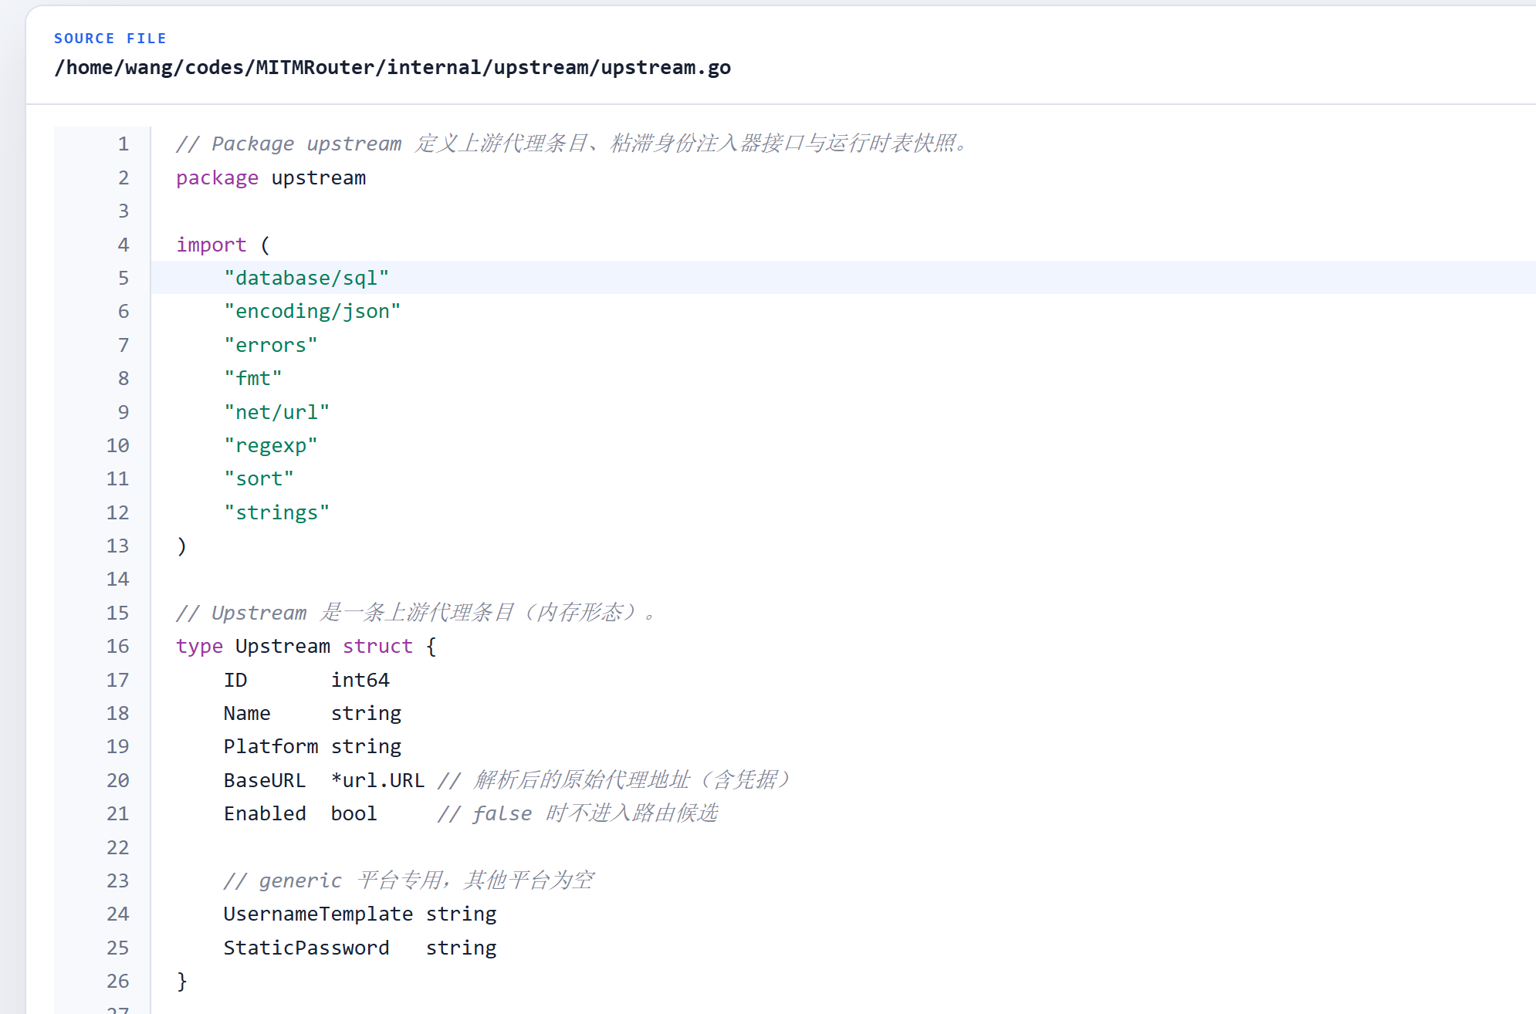Image resolution: width=1536 pixels, height=1014 pixels.
Task: Select the "type Upstream struct {" line
Action: pyautogui.click(x=306, y=646)
